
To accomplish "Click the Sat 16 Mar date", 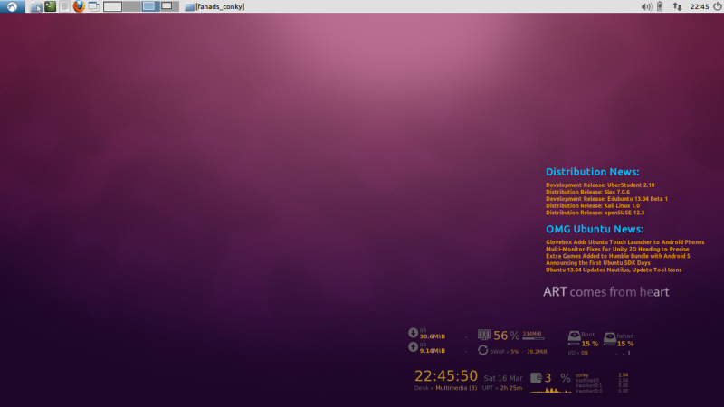I will pos(503,378).
